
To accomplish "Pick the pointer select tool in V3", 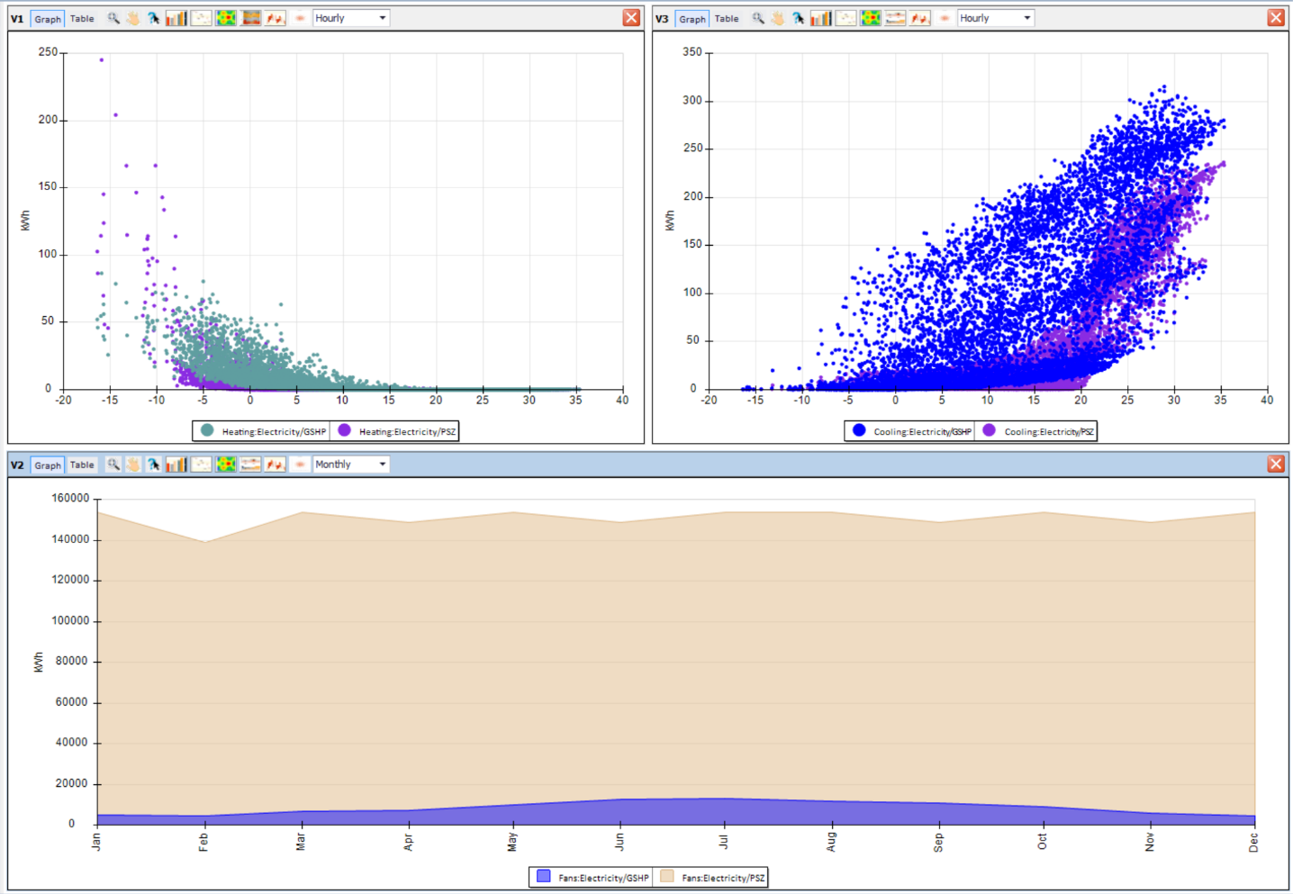I will [798, 18].
